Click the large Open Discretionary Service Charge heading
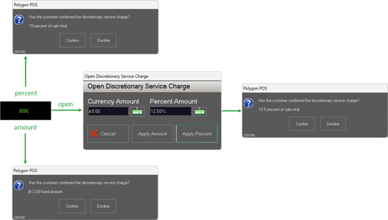The width and height of the screenshot is (388, 220). [x=139, y=86]
